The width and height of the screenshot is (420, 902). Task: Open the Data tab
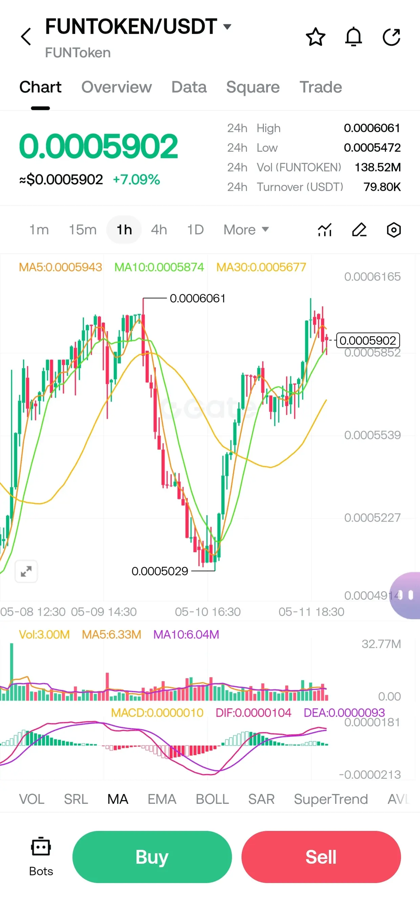[x=189, y=87]
